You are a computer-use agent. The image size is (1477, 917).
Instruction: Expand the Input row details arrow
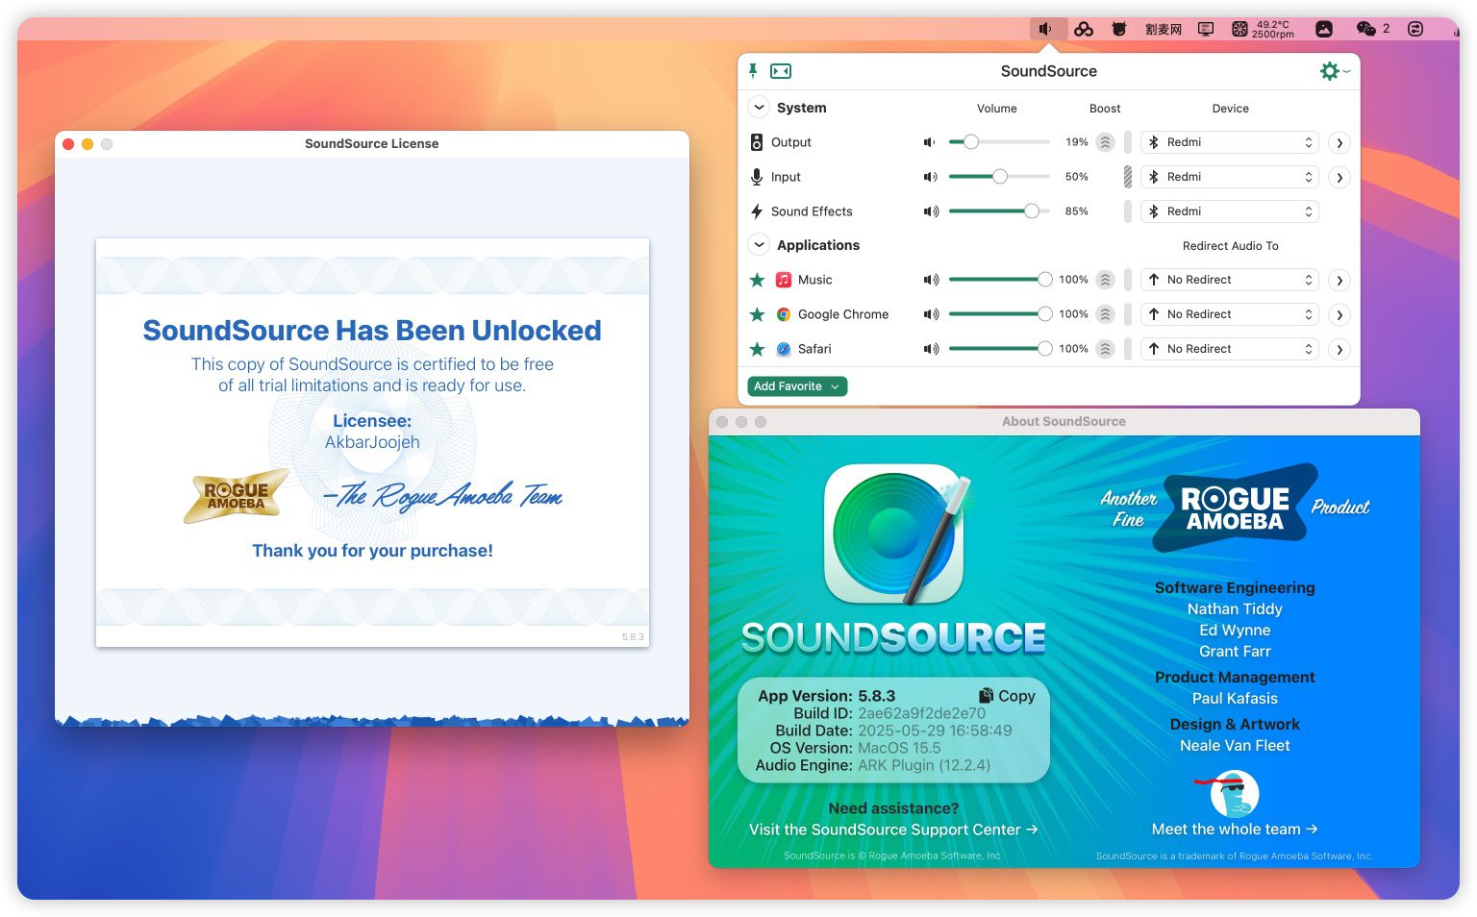pos(1339,178)
